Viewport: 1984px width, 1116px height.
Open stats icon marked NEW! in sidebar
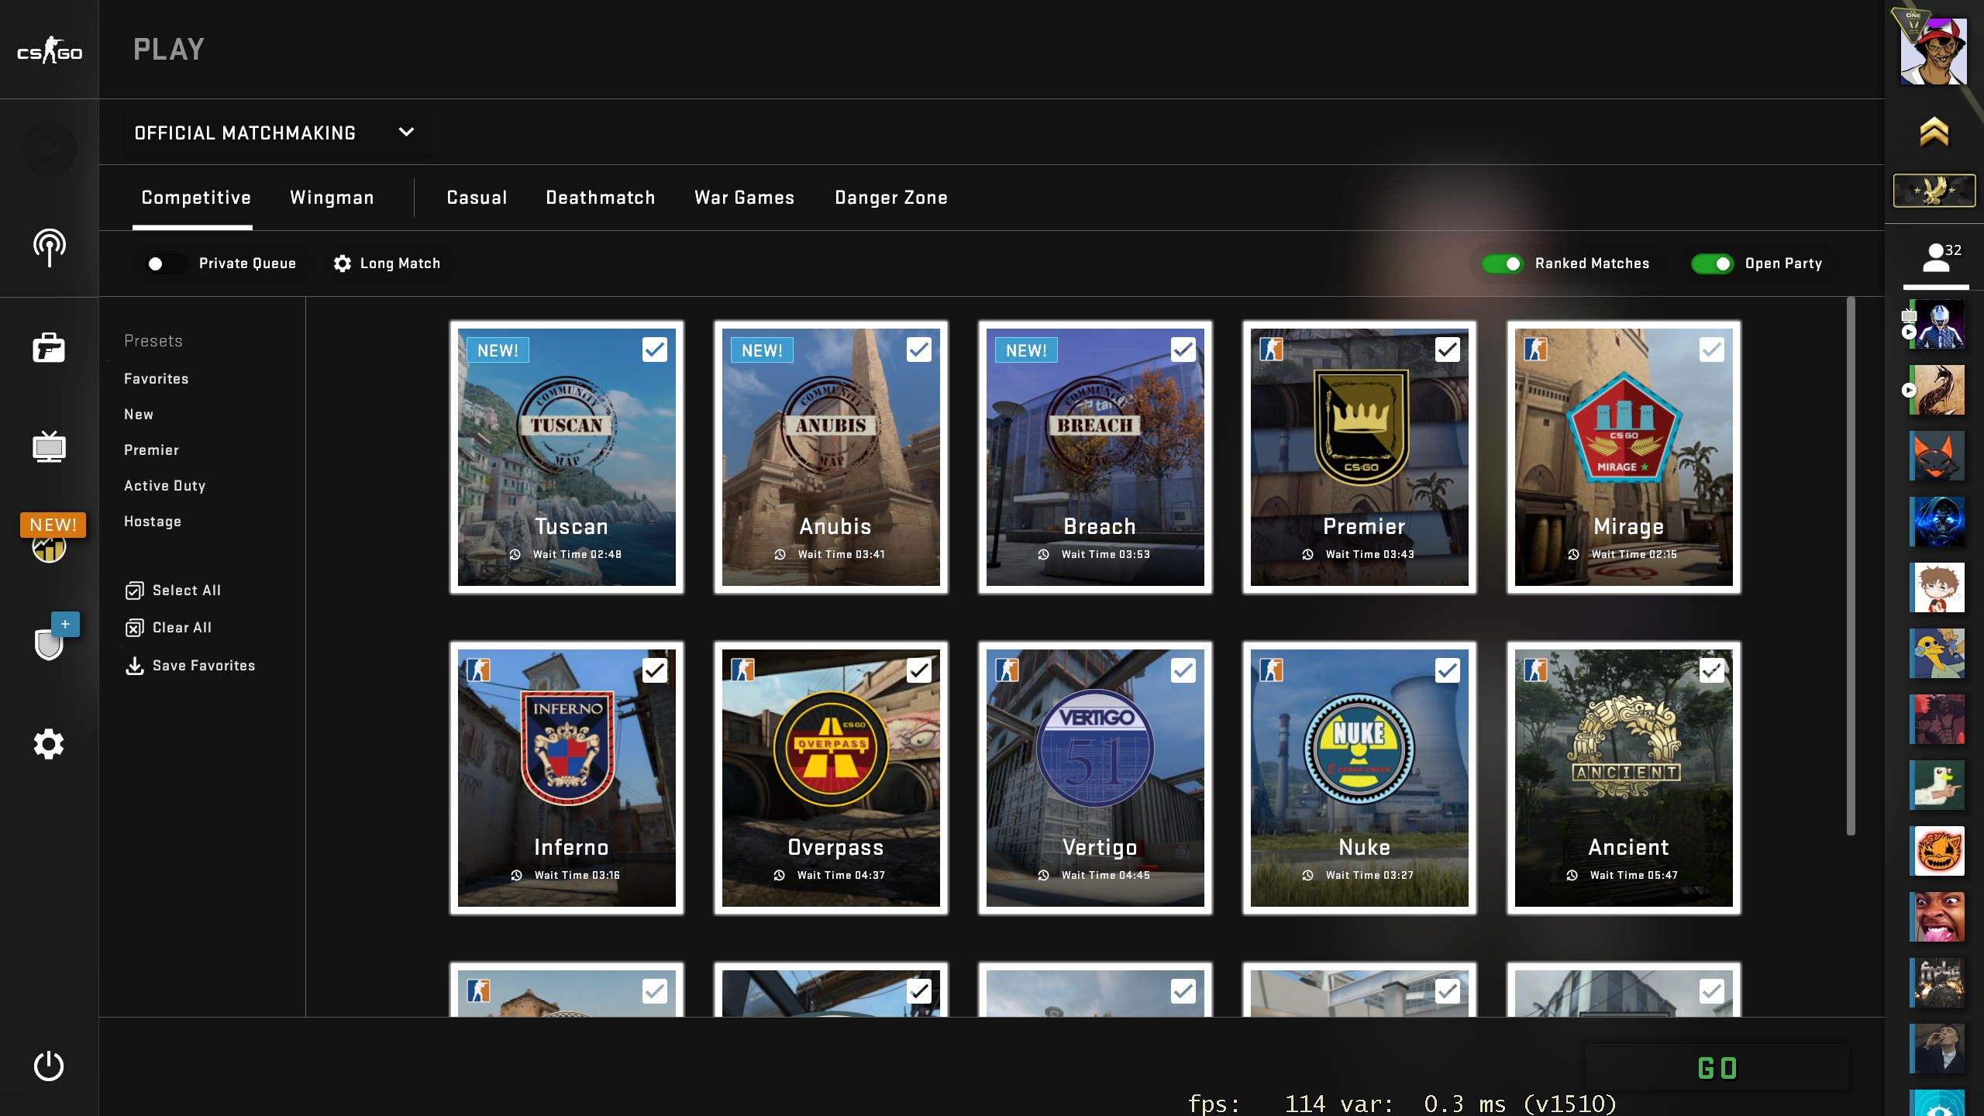point(49,548)
